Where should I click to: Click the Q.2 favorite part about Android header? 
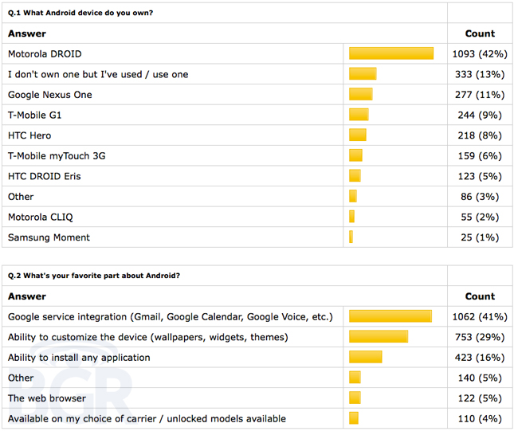[94, 276]
